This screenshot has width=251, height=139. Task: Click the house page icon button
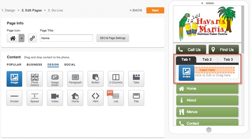point(13,38)
